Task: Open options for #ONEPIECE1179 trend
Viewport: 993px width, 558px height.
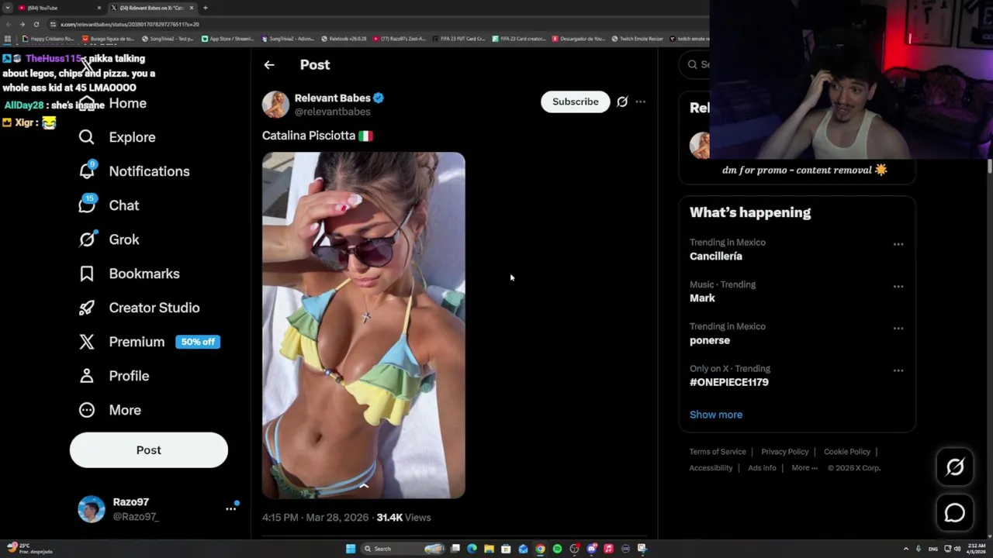Action: pyautogui.click(x=898, y=370)
